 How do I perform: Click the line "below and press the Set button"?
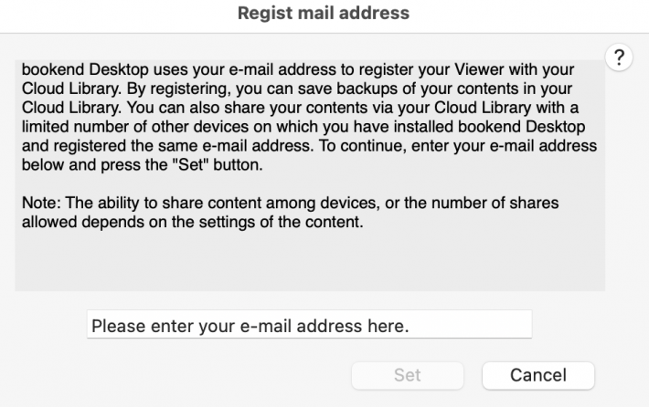point(143,165)
